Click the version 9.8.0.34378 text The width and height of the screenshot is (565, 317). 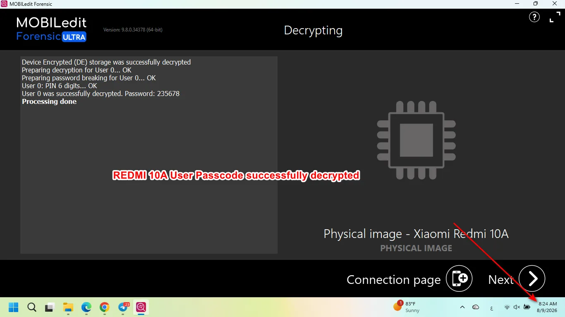tap(133, 30)
